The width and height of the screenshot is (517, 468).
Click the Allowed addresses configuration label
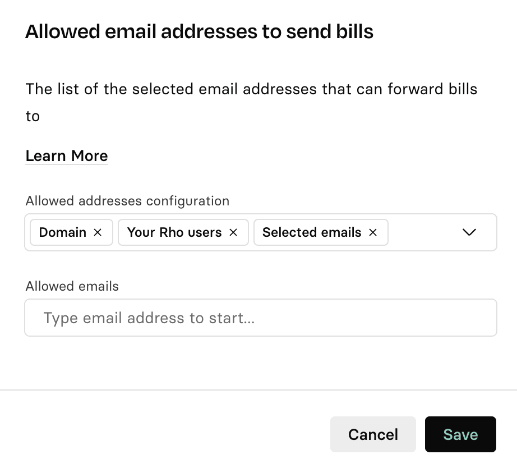pos(127,201)
